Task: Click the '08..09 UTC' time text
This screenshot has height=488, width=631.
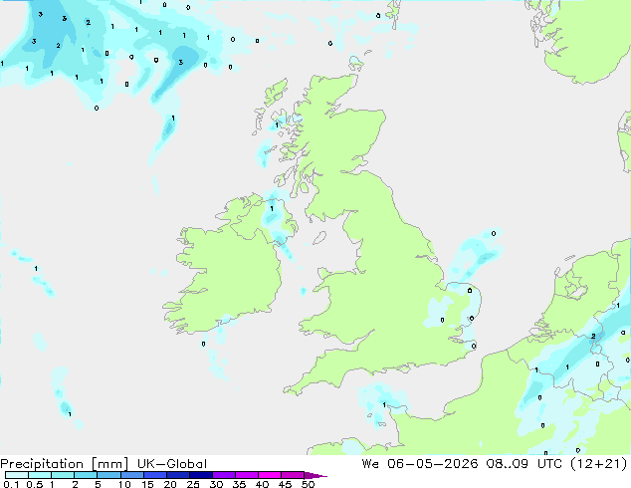Action: [x=524, y=464]
